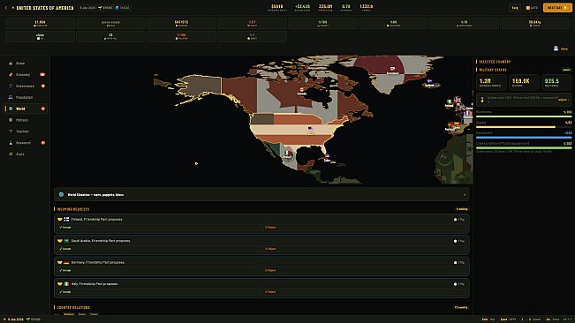575x323 pixels.
Task: Select the United States flag marker on map
Action: (x=311, y=129)
